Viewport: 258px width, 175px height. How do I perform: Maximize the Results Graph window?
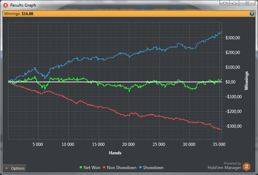coord(234,3)
